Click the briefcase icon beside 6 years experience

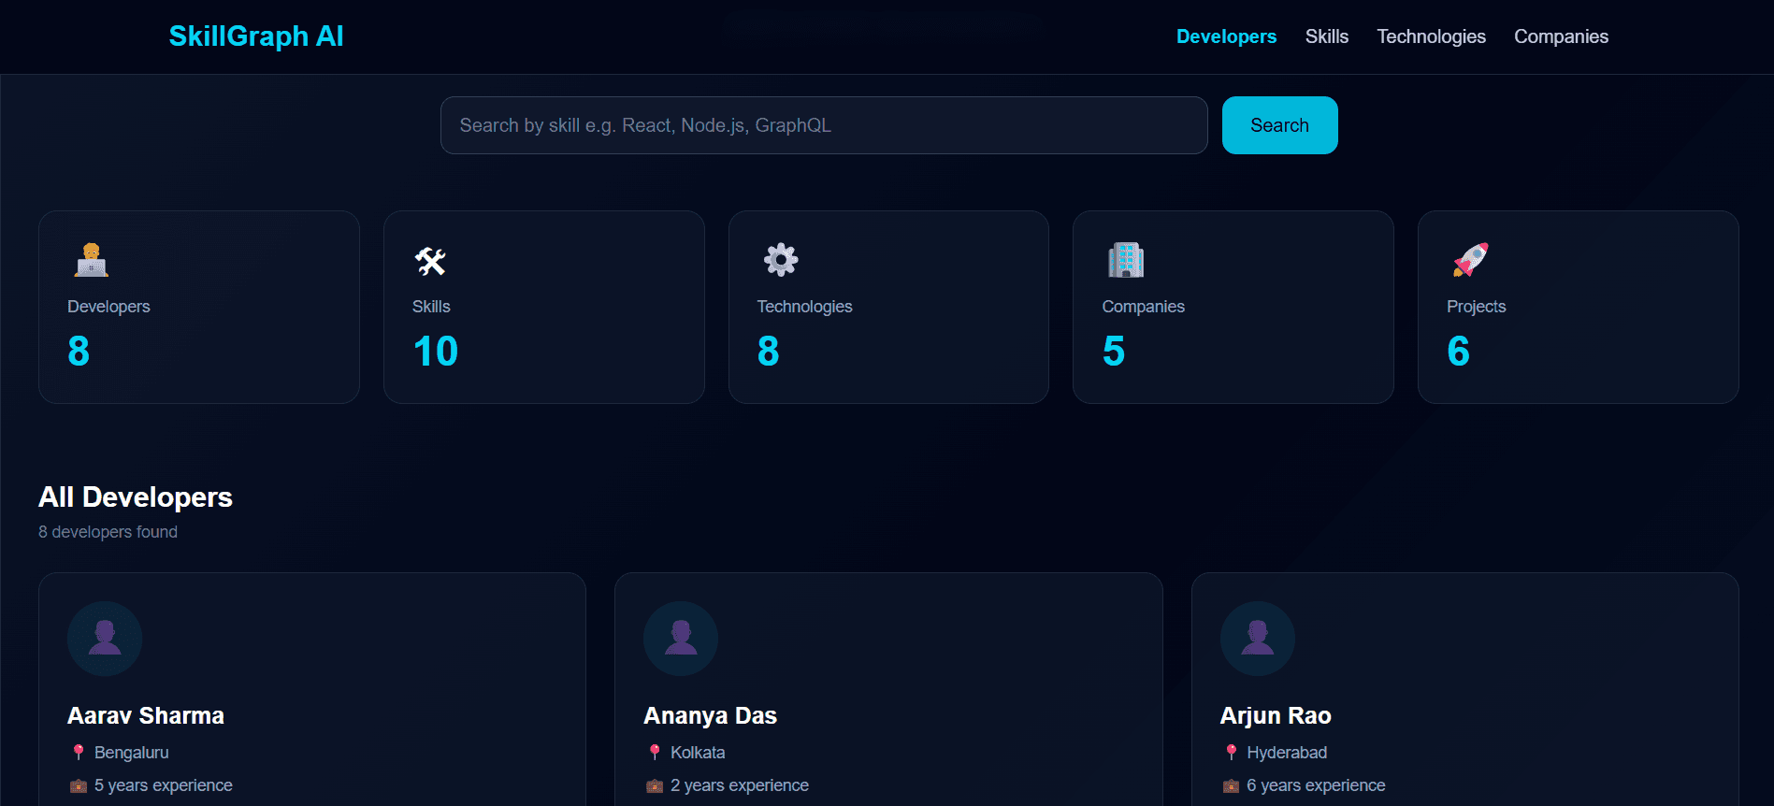1232,785
